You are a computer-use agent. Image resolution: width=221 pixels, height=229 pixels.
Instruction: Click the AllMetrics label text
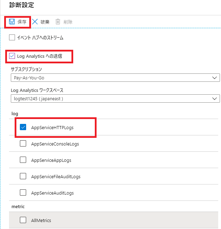pos(41,220)
